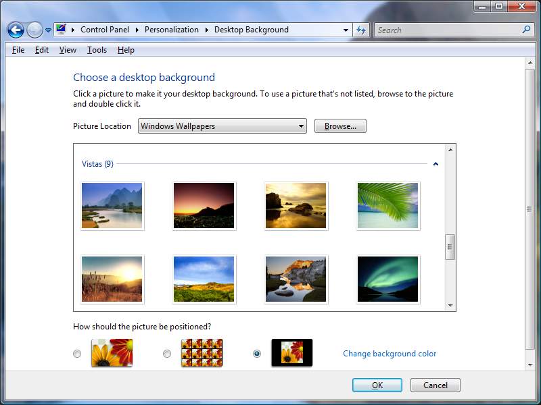This screenshot has width=541, height=405.
Task: Expand arrow before Desktop Background breadcrumb
Action: pyautogui.click(x=207, y=30)
